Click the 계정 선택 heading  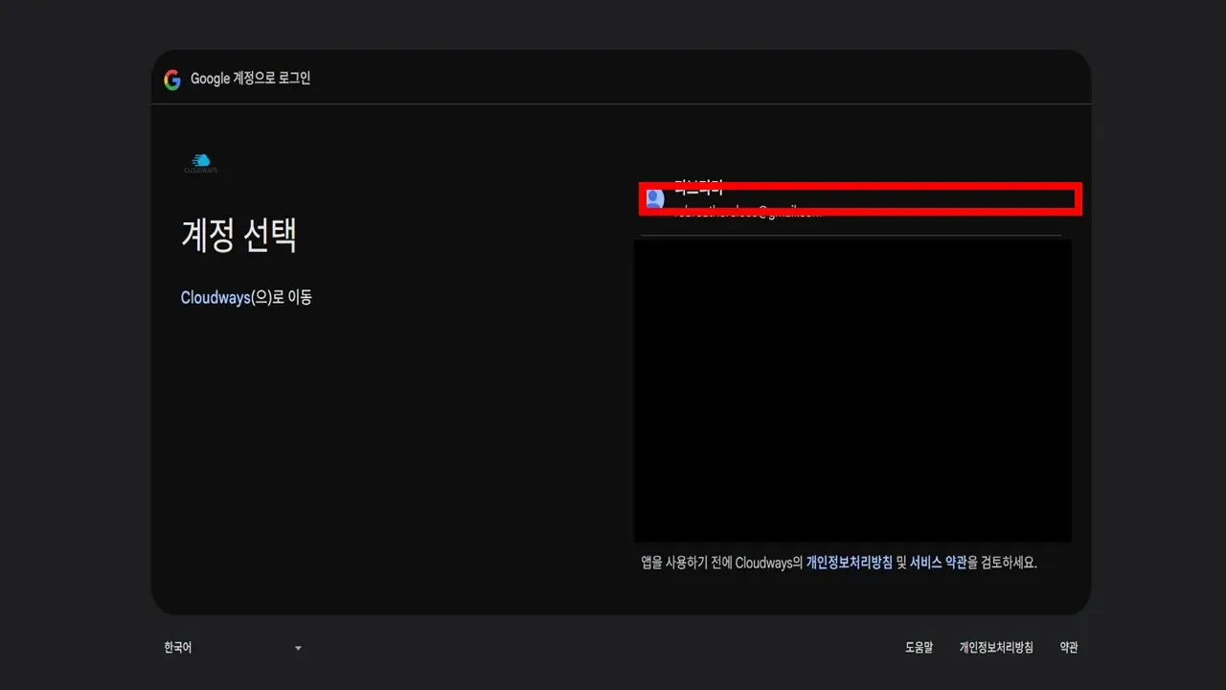[x=238, y=235]
